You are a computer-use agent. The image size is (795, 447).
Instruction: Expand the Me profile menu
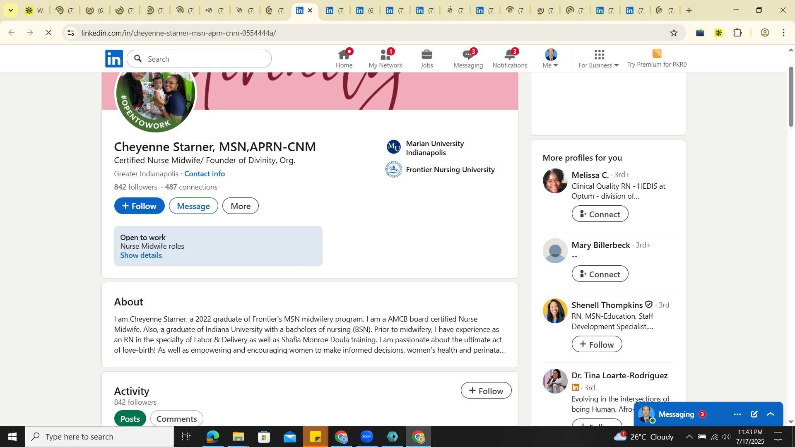[x=551, y=58]
